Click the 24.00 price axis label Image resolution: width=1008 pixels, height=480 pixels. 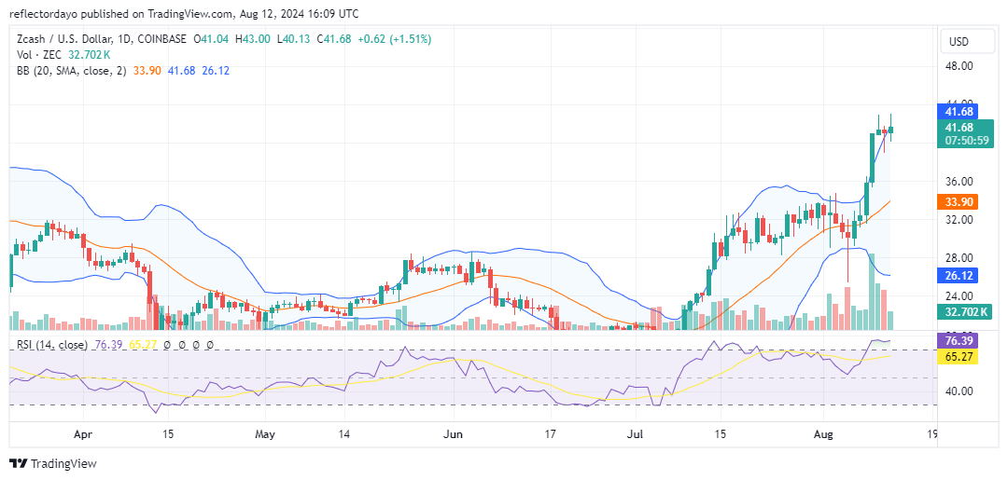point(959,295)
